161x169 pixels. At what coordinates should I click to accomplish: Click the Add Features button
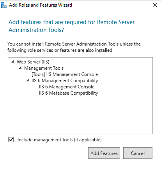[x=104, y=153]
